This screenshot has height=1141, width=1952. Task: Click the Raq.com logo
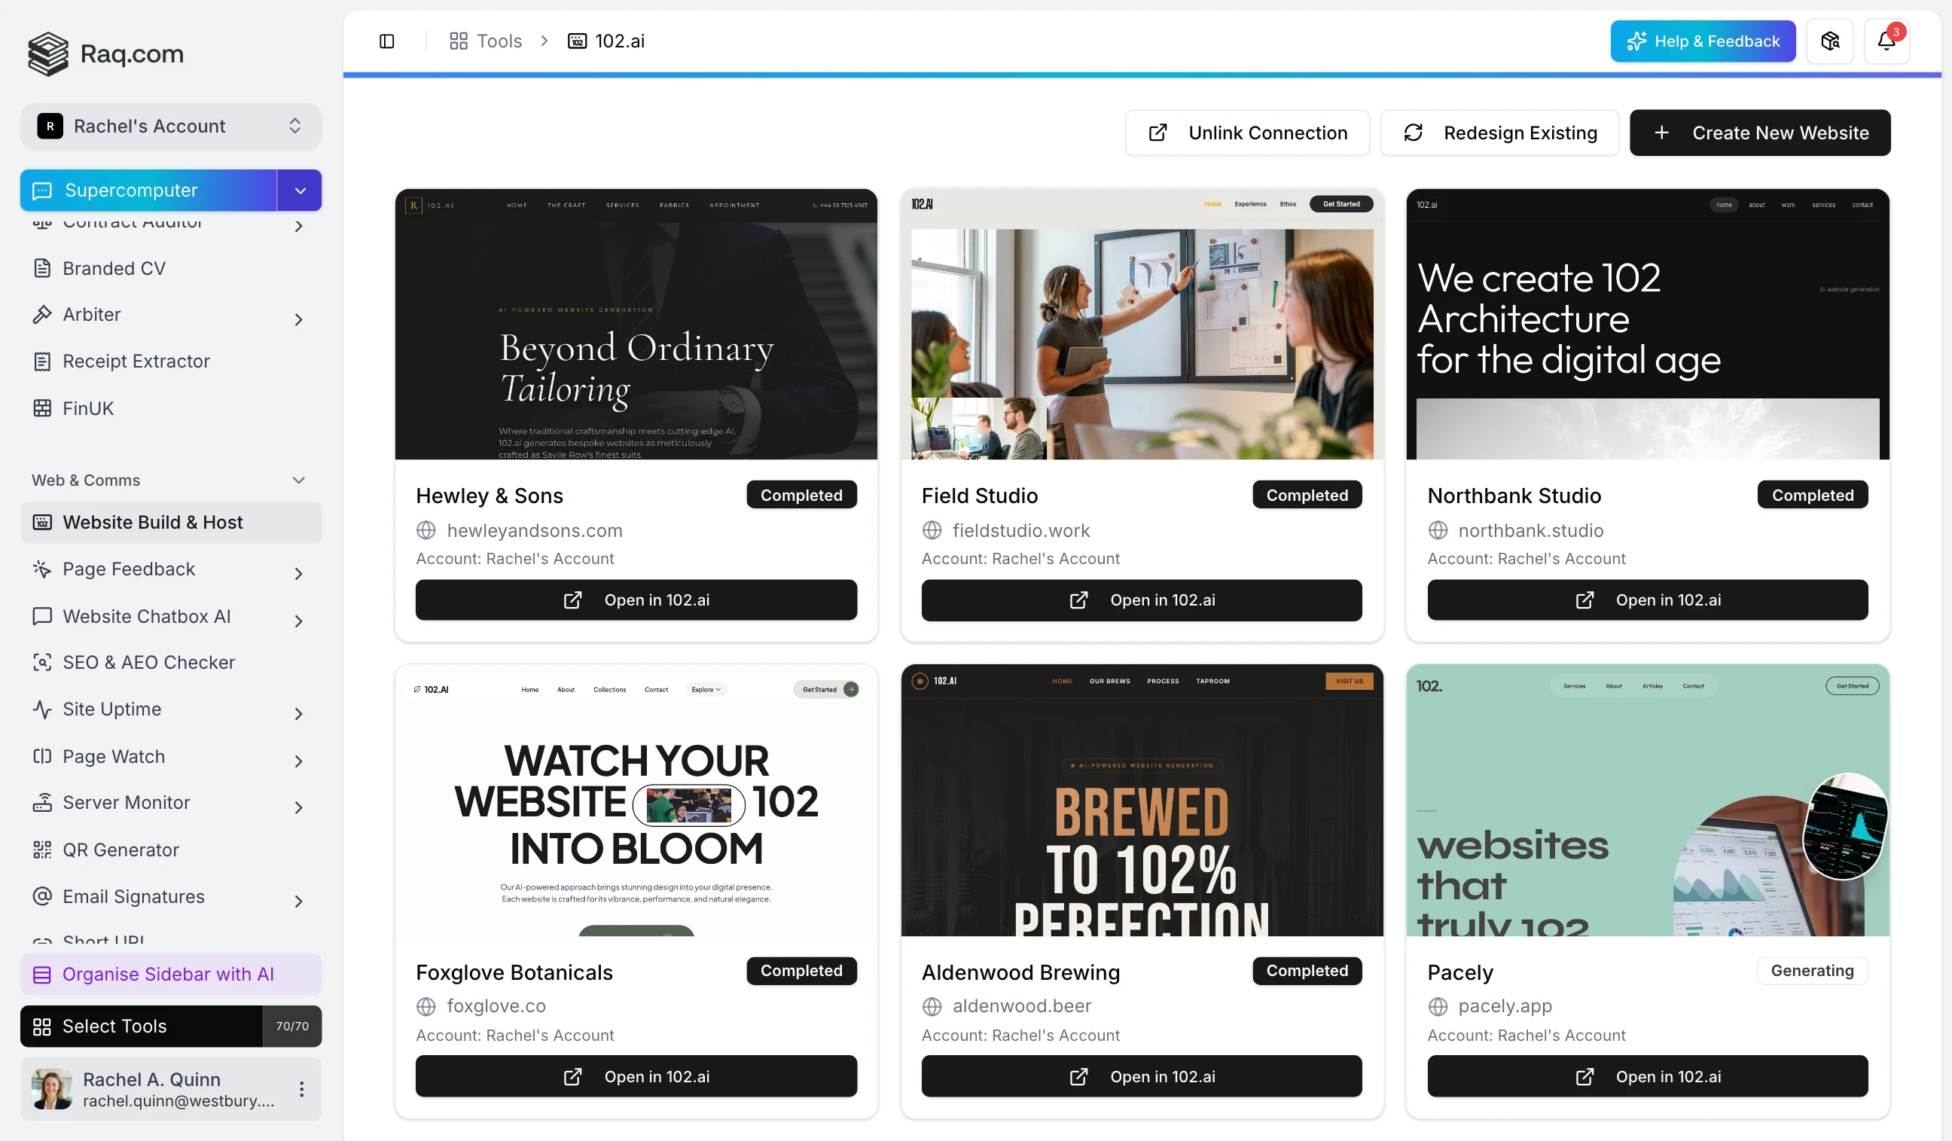pos(106,53)
